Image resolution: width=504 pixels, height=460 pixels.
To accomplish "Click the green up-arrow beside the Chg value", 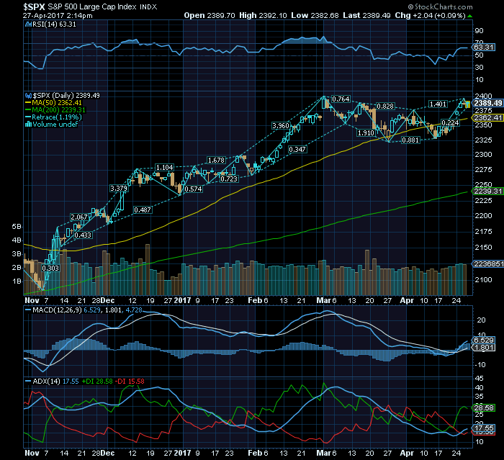I will click(x=469, y=16).
